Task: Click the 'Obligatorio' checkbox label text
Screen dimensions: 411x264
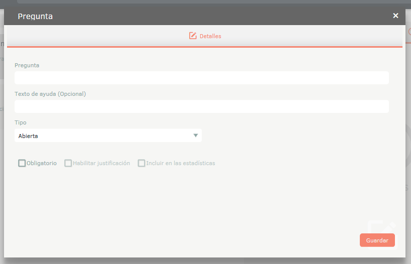Action: [x=42, y=163]
